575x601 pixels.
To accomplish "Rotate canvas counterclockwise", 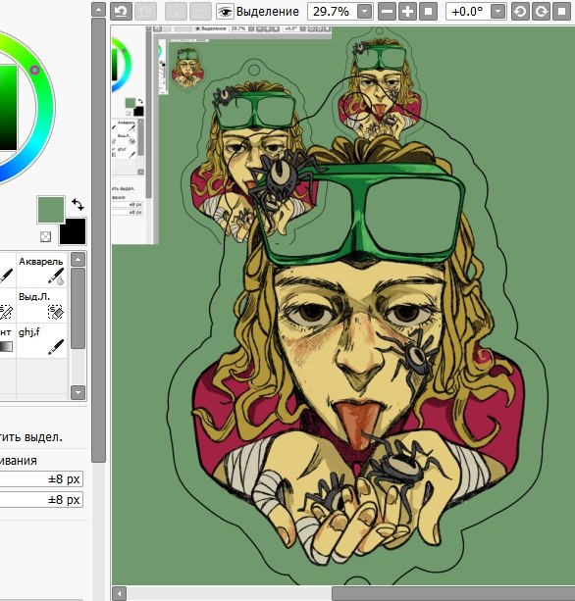I will tap(520, 11).
